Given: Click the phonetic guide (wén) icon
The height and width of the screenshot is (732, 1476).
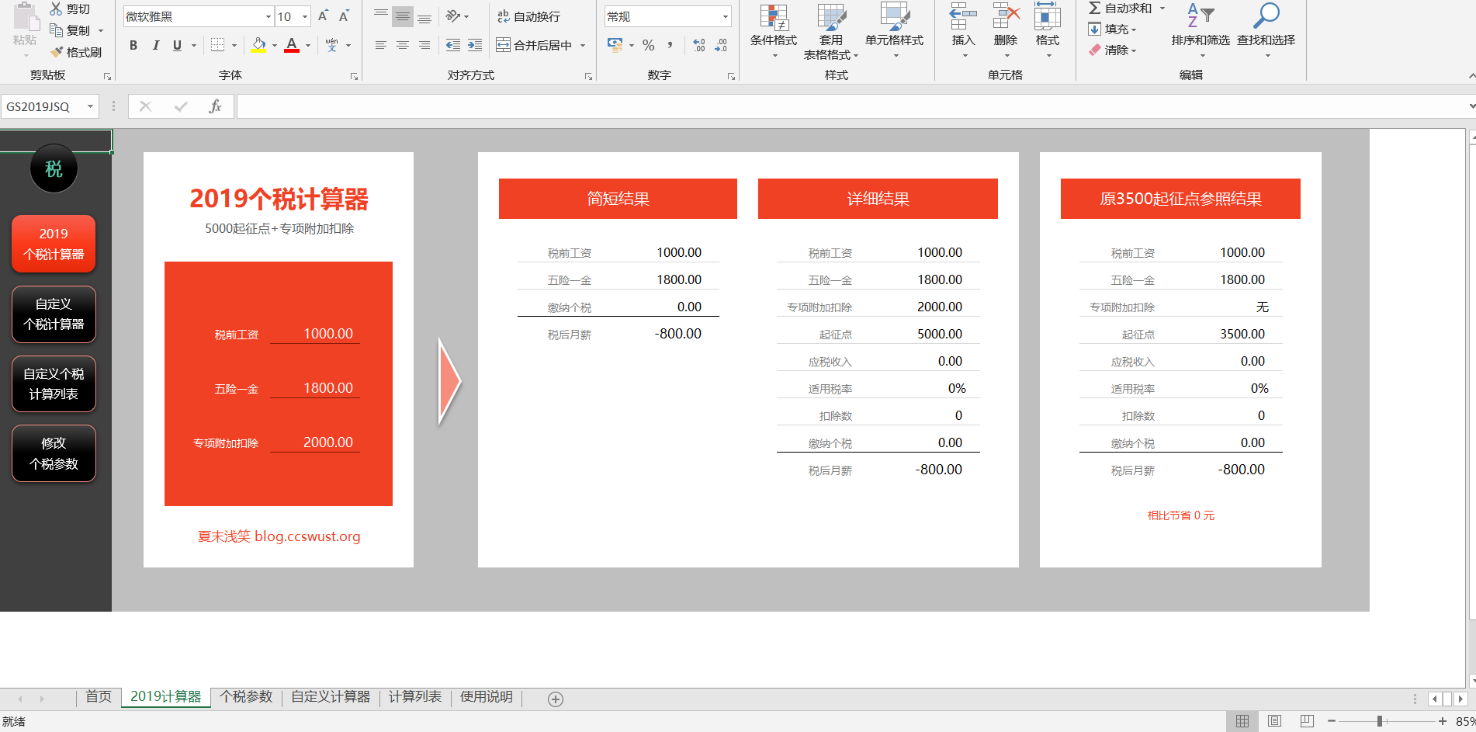Looking at the screenshot, I should click(x=332, y=45).
